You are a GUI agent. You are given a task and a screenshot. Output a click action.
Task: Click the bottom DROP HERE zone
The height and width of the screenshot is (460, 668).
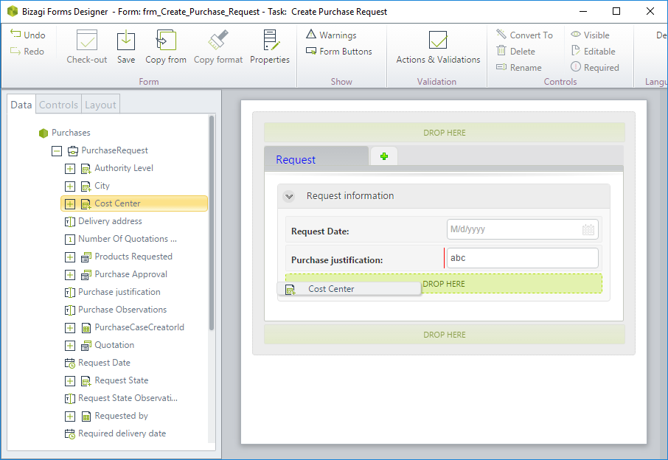coord(445,335)
